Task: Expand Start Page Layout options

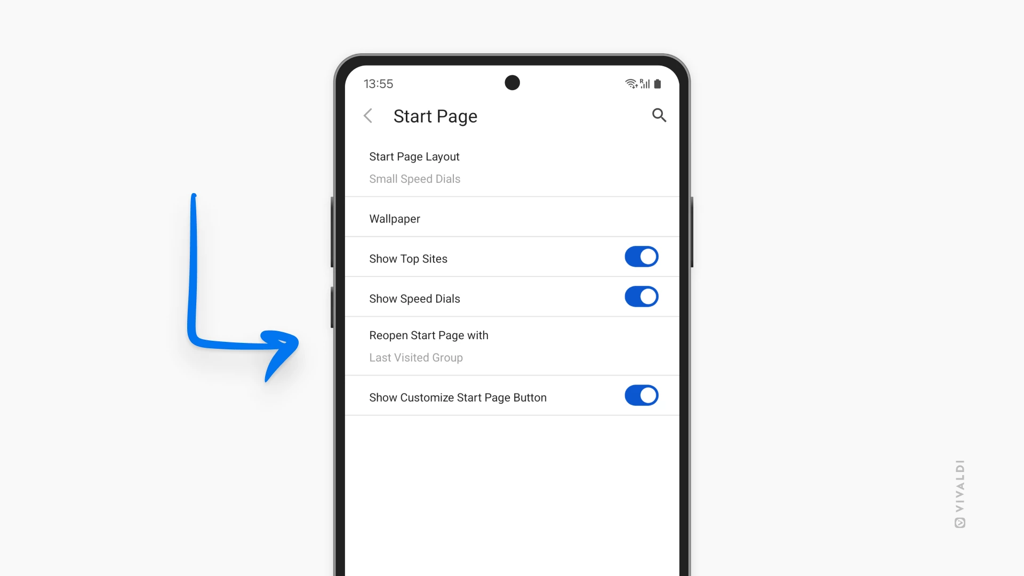Action: coord(512,167)
